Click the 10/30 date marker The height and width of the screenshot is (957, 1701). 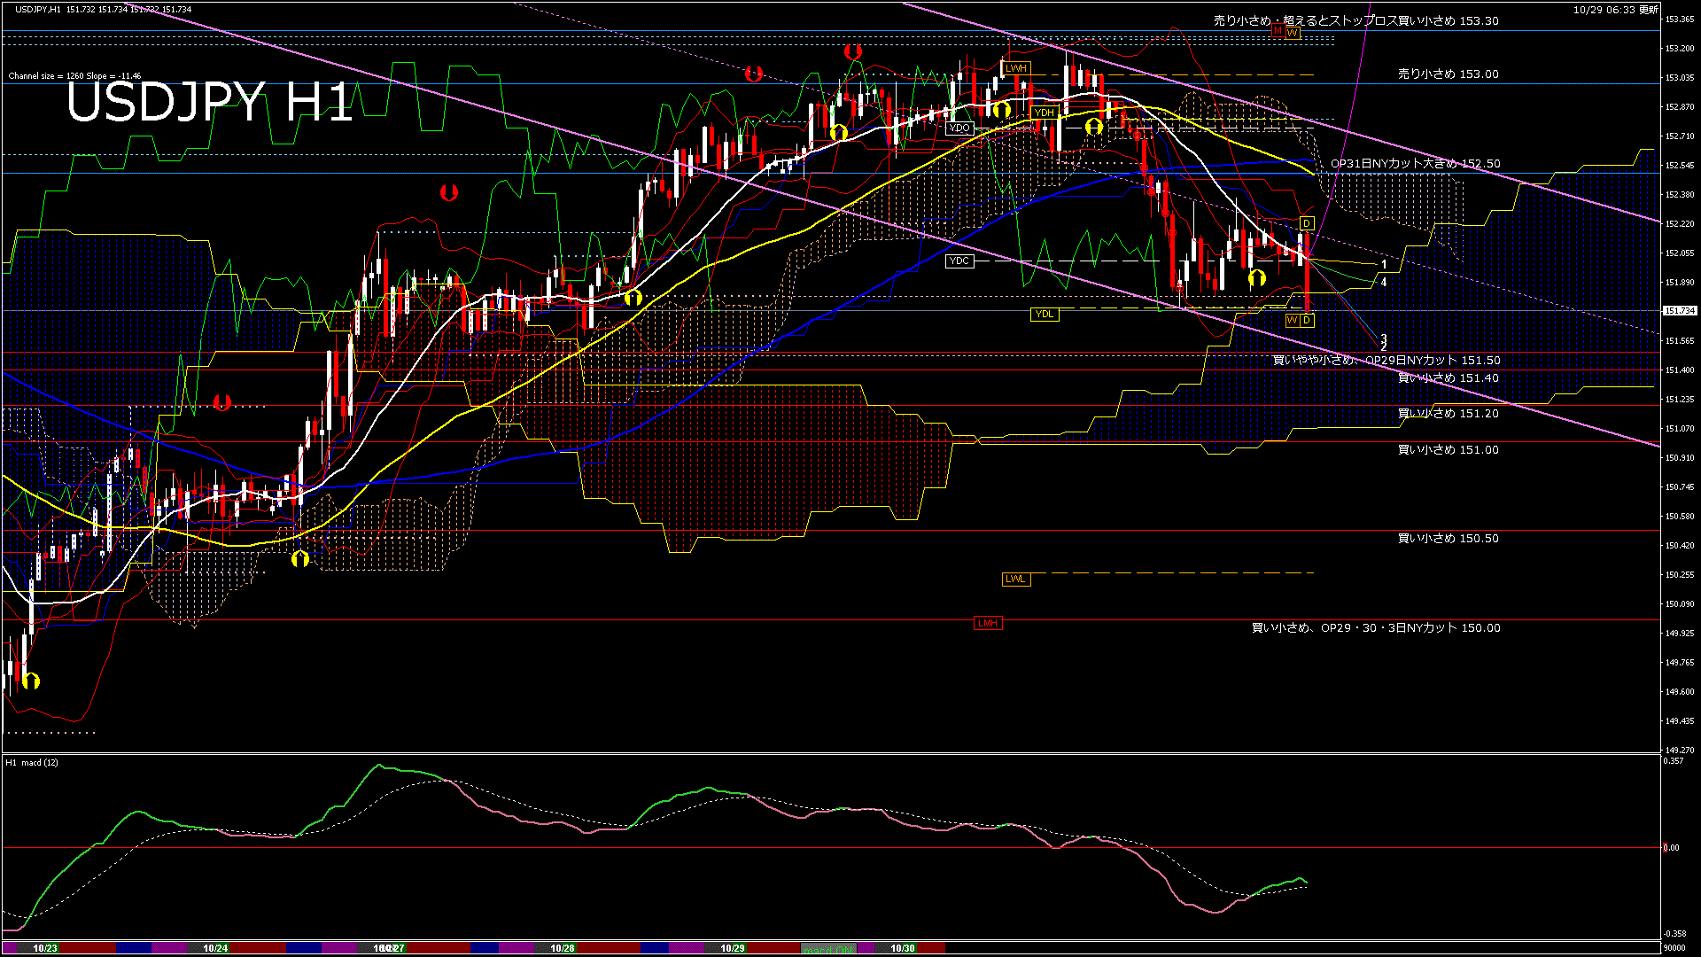click(902, 948)
